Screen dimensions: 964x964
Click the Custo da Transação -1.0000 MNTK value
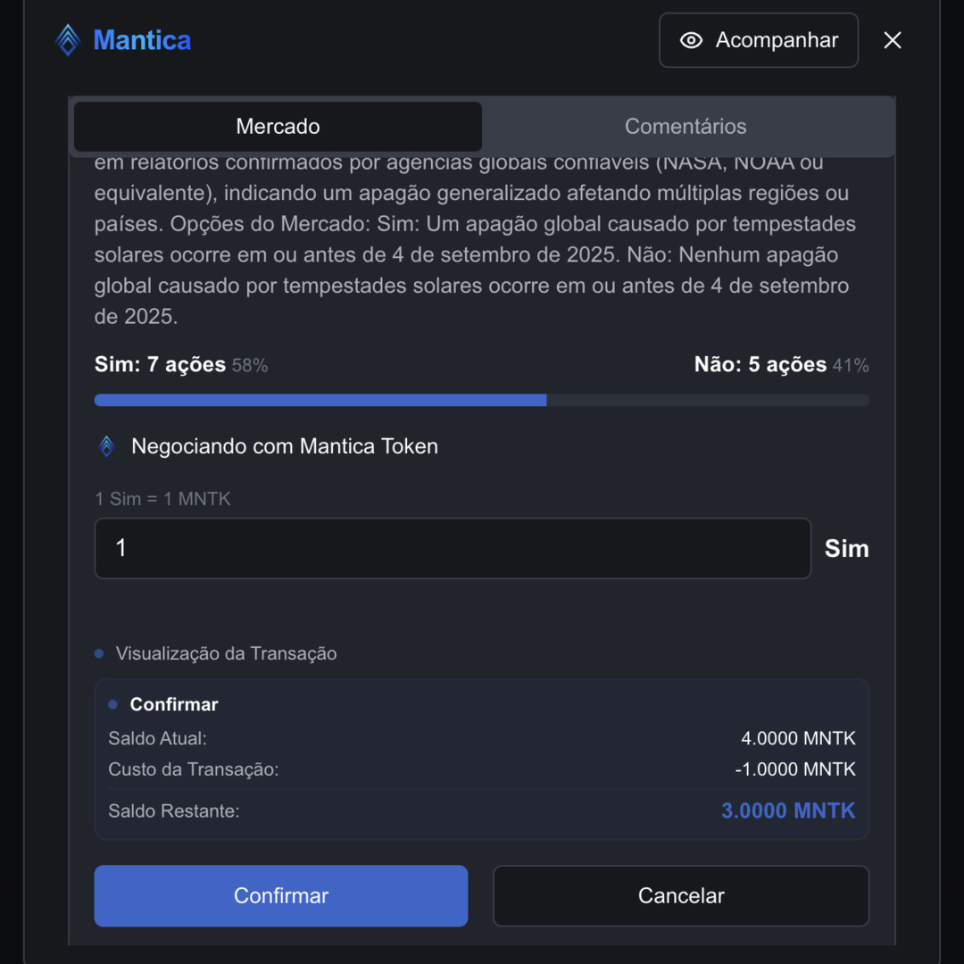(795, 769)
